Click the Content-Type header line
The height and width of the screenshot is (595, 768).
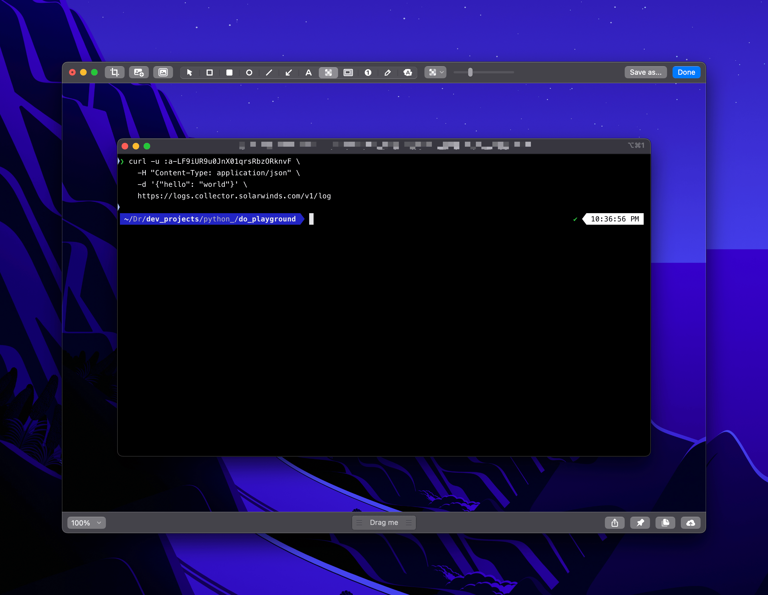(x=218, y=173)
